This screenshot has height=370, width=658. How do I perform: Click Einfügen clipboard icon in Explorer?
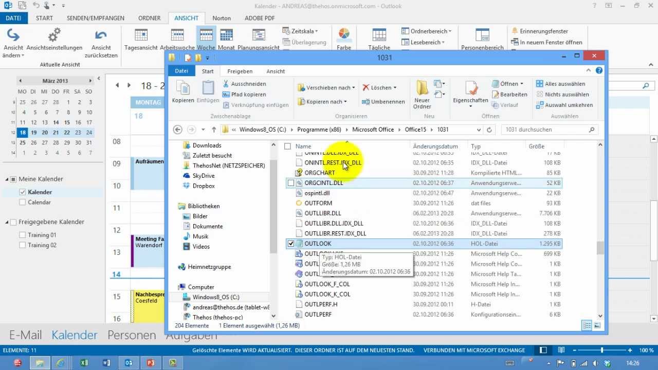[x=208, y=88]
